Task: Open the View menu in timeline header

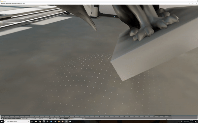Action: point(6,118)
